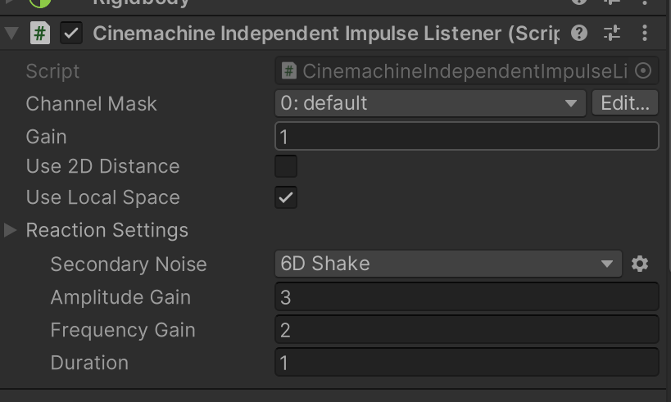Screen dimensions: 671x402
Task: Click the Edit... channel button
Action: (624, 103)
